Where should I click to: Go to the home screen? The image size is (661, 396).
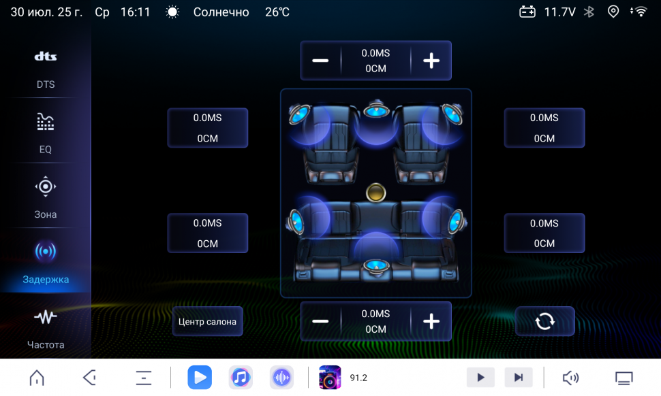click(37, 378)
